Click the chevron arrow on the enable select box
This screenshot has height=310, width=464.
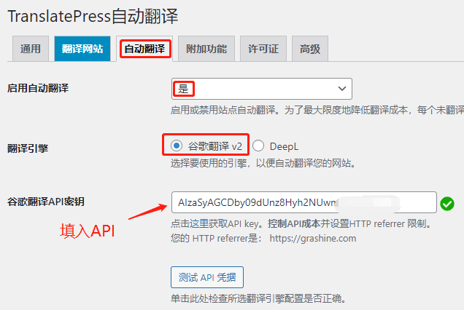[x=342, y=88]
